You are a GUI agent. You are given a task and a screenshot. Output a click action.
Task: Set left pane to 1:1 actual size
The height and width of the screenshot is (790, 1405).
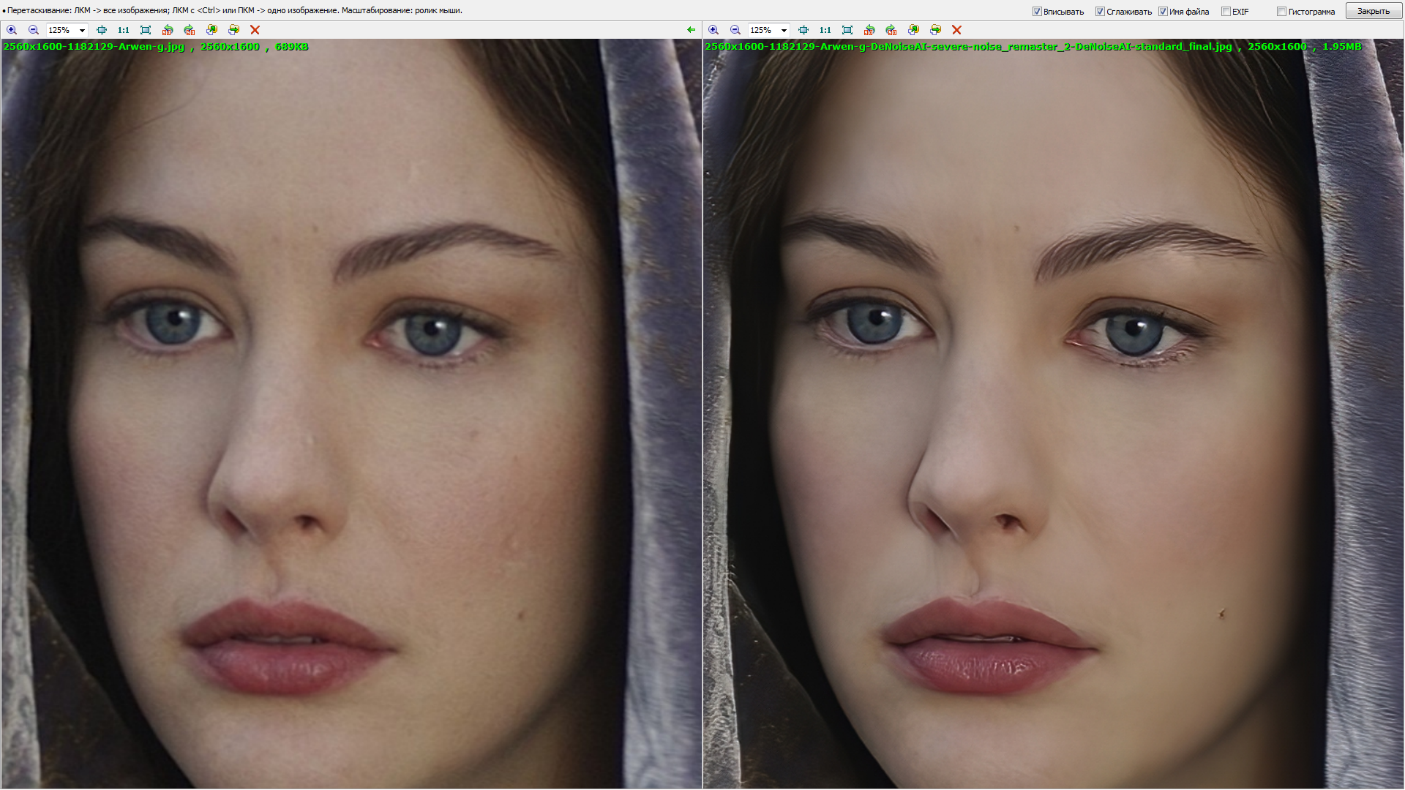(124, 30)
